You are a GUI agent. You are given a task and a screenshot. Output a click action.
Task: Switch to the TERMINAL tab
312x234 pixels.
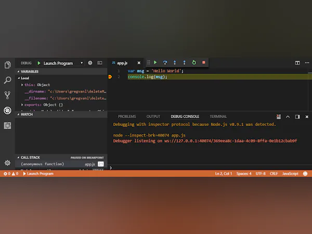[218, 116]
